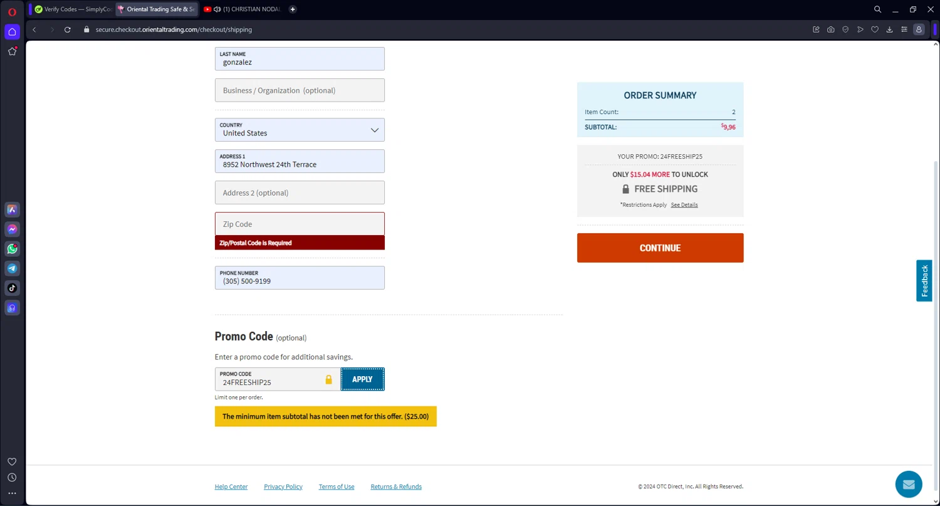
Task: Open See Details restrictions link
Action: (684, 205)
